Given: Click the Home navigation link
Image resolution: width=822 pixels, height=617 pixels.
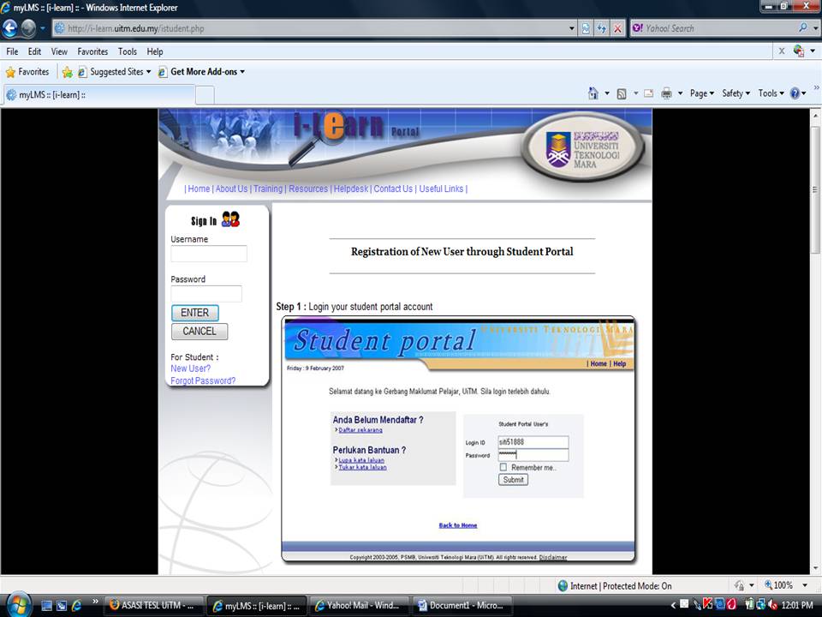Looking at the screenshot, I should tap(199, 189).
